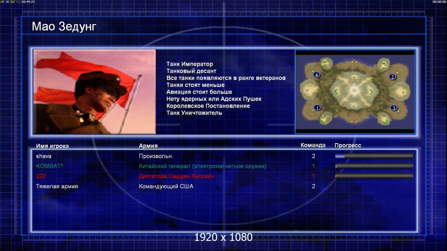
Task: Click the general's portrait image
Action: pos(95,92)
